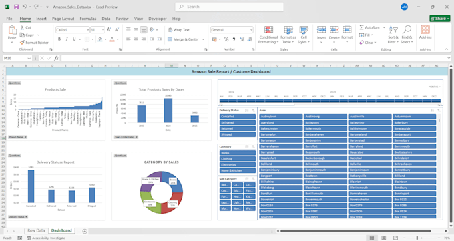The height and width of the screenshot is (241, 454).
Task: Collapse the ribbon with the chevron
Action: [x=446, y=49]
